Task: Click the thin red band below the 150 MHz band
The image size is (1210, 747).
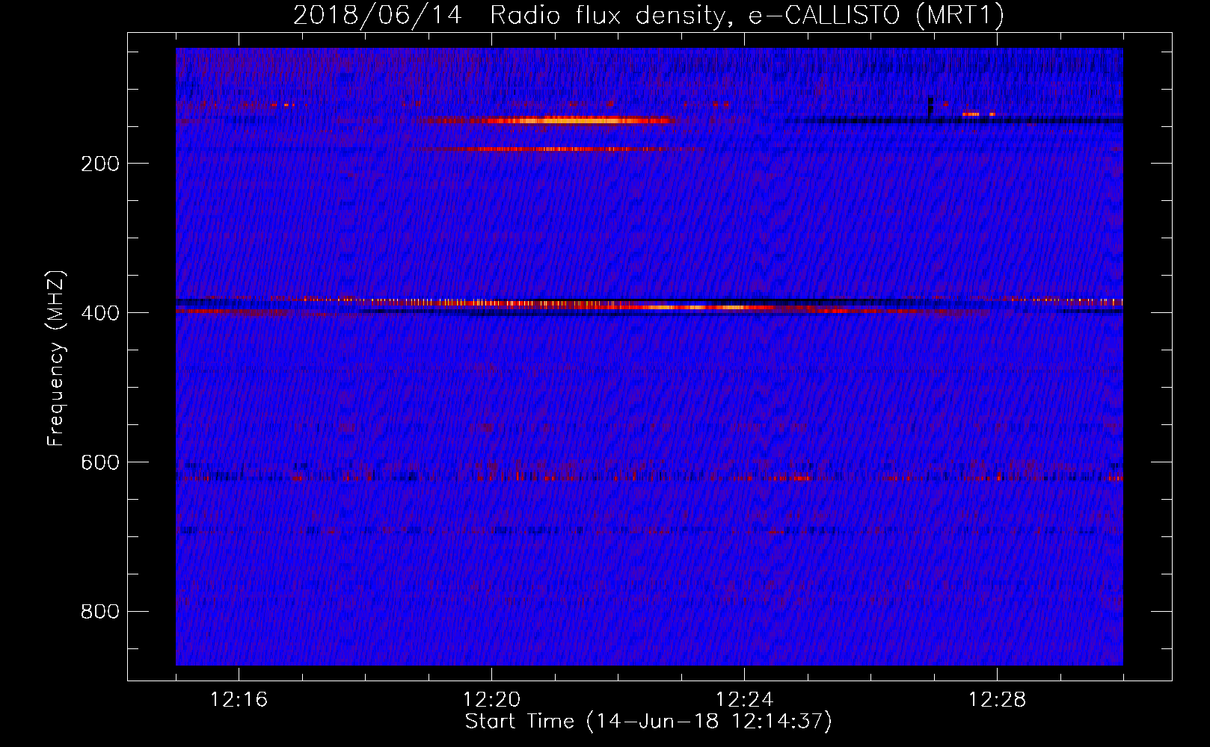Action: click(x=557, y=149)
